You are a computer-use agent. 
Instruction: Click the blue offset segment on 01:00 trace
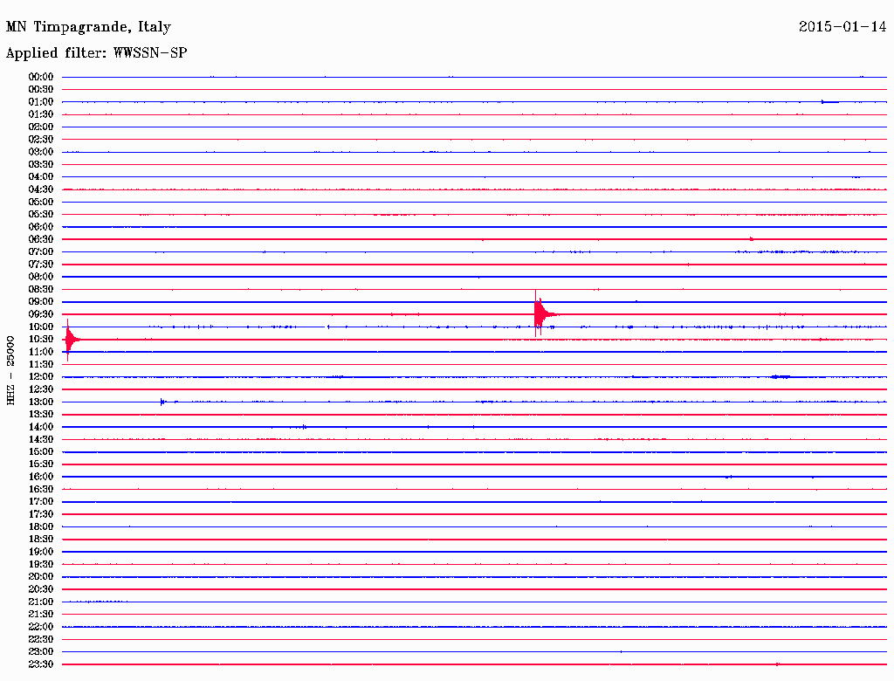(x=829, y=102)
